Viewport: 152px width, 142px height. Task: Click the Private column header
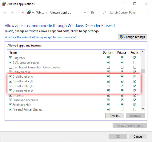tap(122, 52)
